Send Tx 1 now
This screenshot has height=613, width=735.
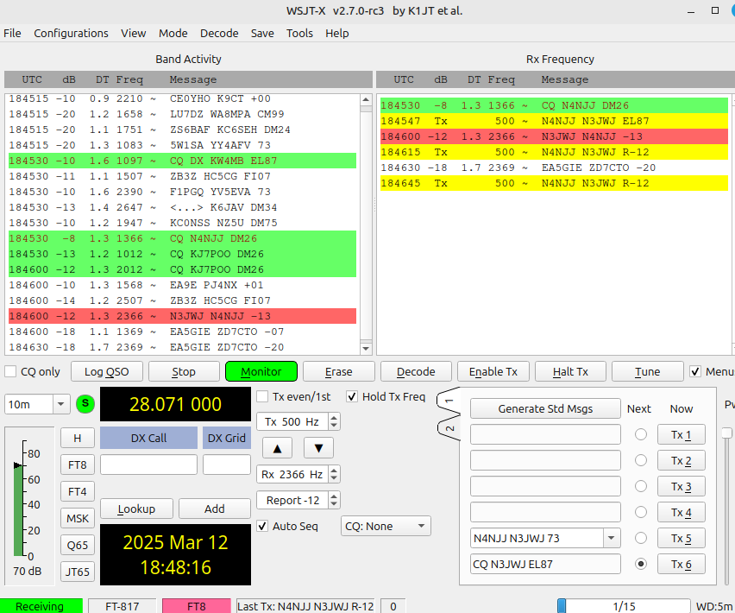tap(682, 435)
